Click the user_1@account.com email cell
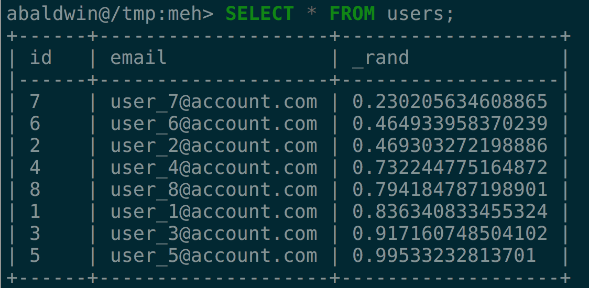589x288 pixels. [214, 212]
